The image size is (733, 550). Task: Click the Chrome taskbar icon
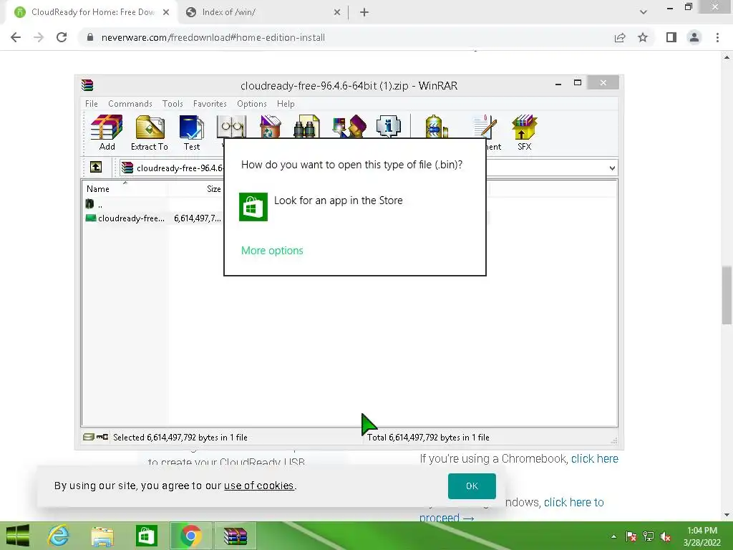(190, 536)
